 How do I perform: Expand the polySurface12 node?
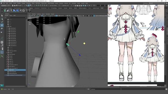pos(8,45)
